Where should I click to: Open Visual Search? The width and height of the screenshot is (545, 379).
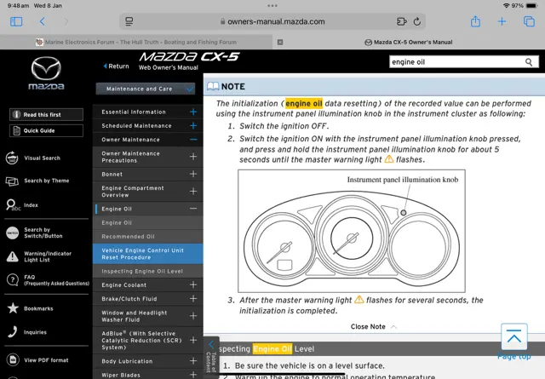tap(33, 158)
